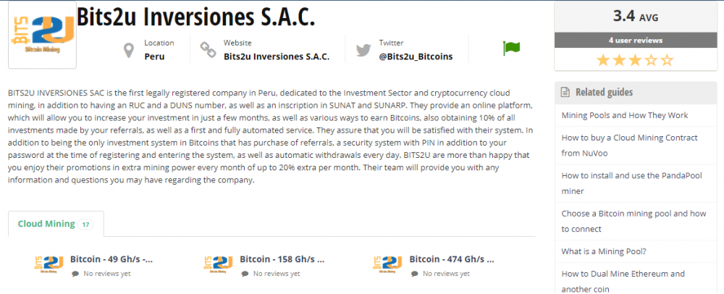Viewport: 724px width, 294px height.
Task: Open the 'What is a Mining Pool?' guide
Action: [604, 251]
